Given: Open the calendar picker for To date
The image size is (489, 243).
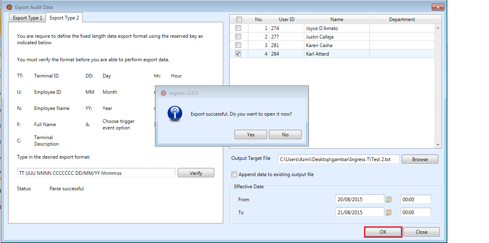Looking at the screenshot, I should pyautogui.click(x=388, y=213).
